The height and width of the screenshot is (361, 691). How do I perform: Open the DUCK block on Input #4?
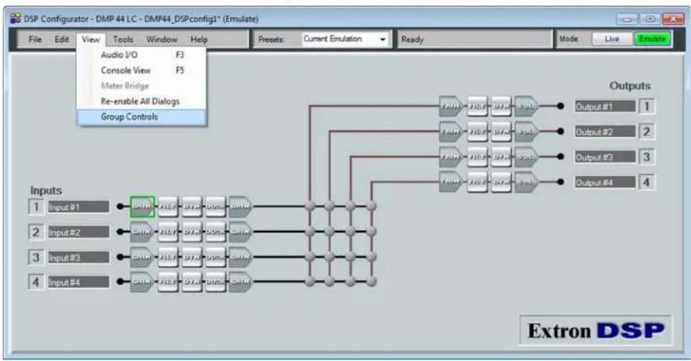216,281
